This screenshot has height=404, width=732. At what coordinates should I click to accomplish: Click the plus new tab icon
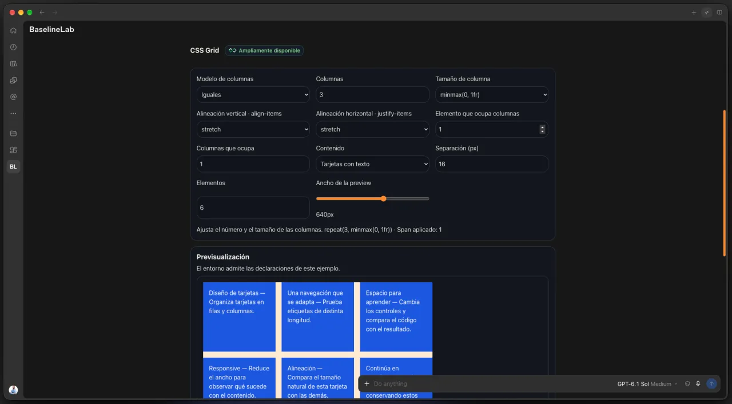(x=694, y=12)
